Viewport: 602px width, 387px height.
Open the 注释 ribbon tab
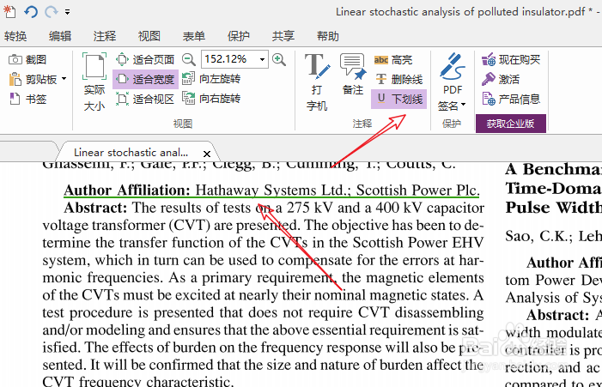coord(105,36)
